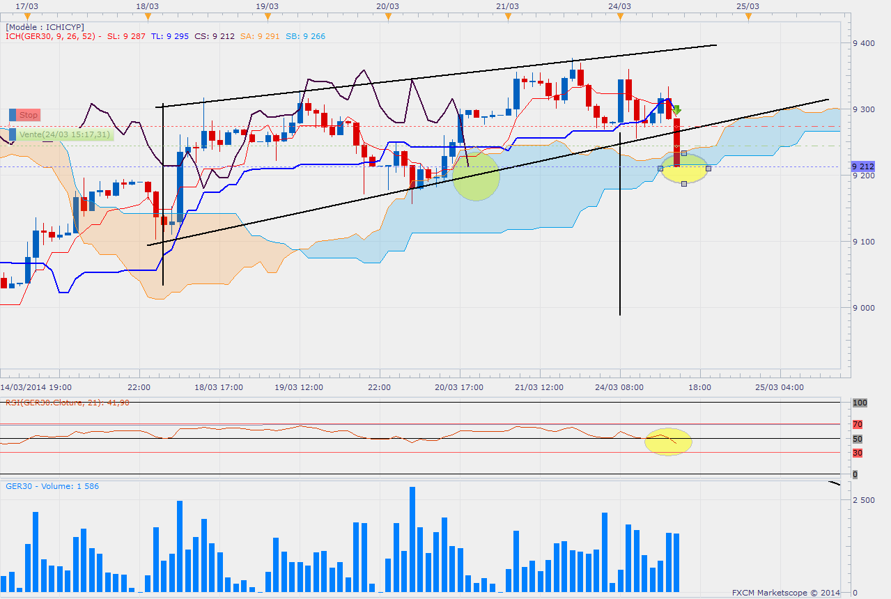Click the orange day marker under 19/03
This screenshot has width=891, height=599.
pos(267,16)
